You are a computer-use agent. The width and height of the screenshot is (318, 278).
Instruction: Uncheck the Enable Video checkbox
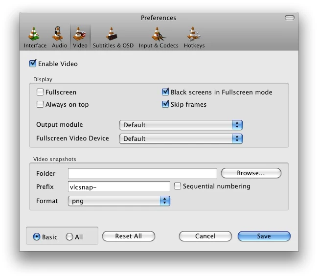click(x=33, y=63)
